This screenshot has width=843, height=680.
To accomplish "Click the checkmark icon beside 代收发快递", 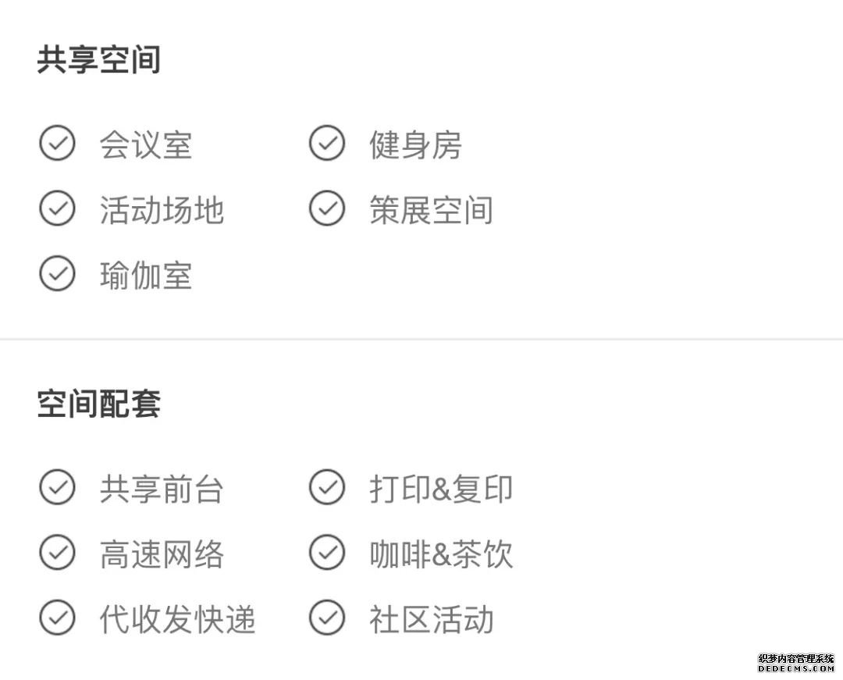I will click(57, 618).
